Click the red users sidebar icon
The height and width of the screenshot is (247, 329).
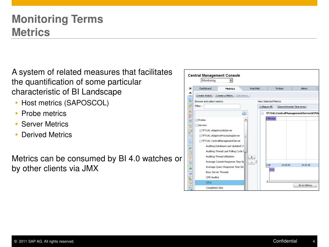[190, 116]
